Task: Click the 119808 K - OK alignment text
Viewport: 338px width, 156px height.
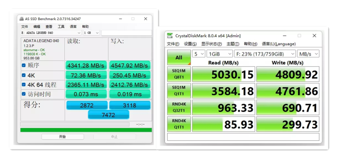Action: click(x=35, y=54)
